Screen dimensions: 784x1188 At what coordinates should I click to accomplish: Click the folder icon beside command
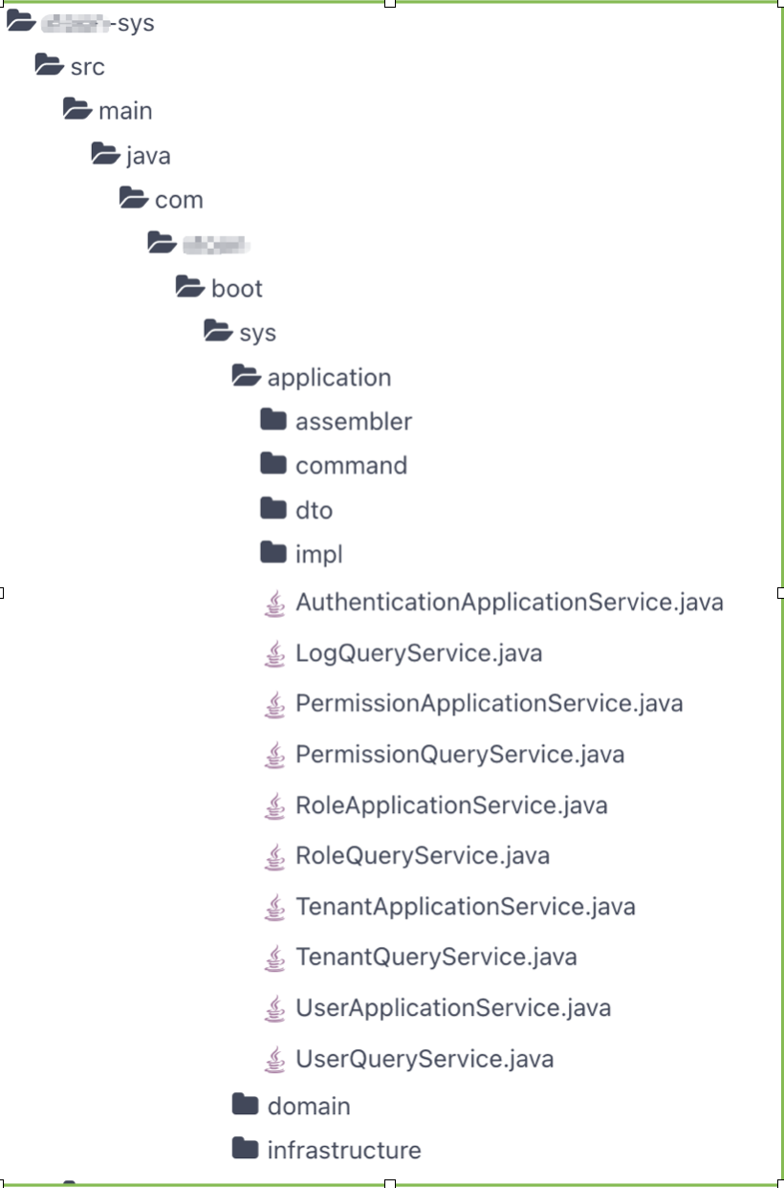coord(273,464)
